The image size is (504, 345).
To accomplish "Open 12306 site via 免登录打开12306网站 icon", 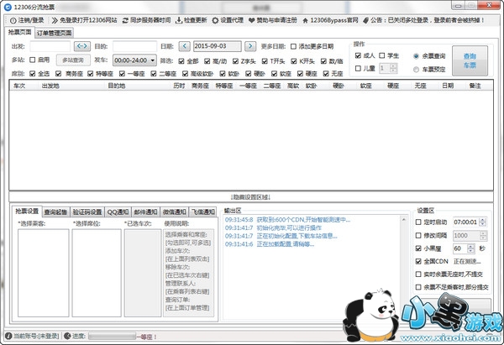I will [55, 18].
